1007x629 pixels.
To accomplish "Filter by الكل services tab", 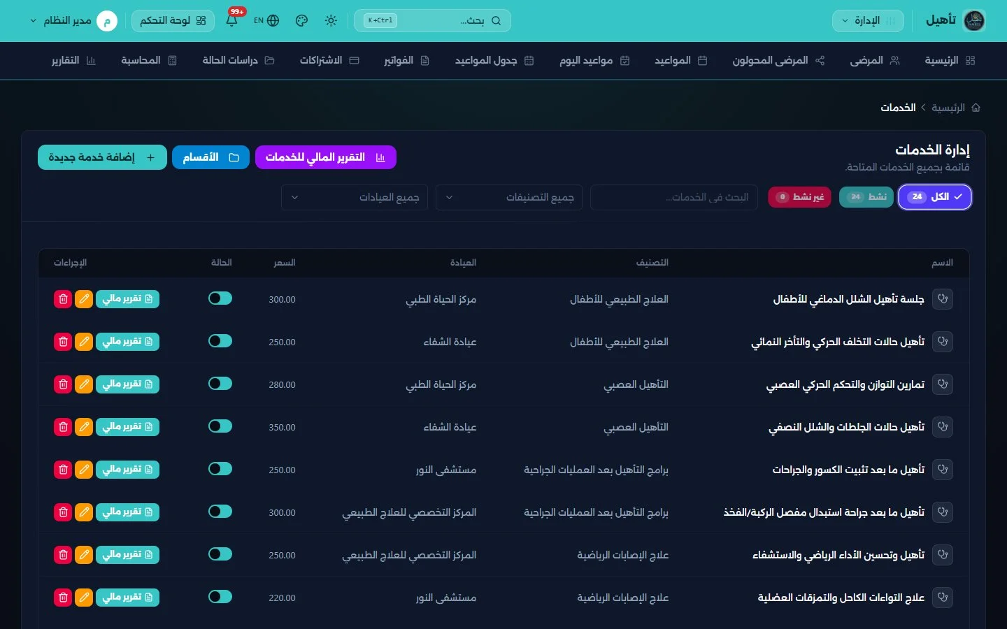I will [935, 197].
